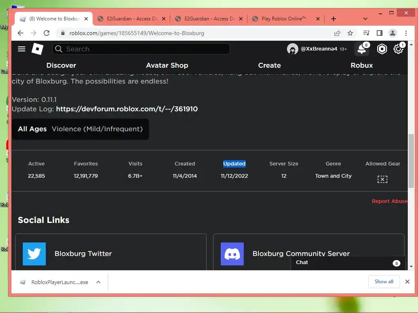The width and height of the screenshot is (418, 313).
Task: Open the Robux balance hexagon icon
Action: coord(382,49)
